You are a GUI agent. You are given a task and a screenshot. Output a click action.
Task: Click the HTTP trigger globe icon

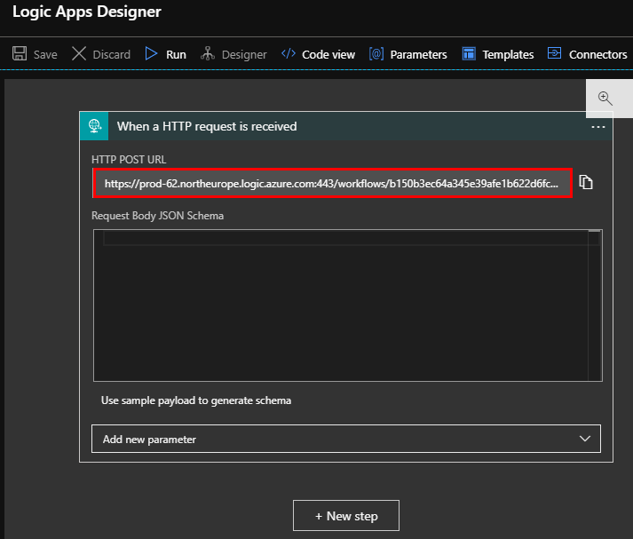pyautogui.click(x=93, y=126)
